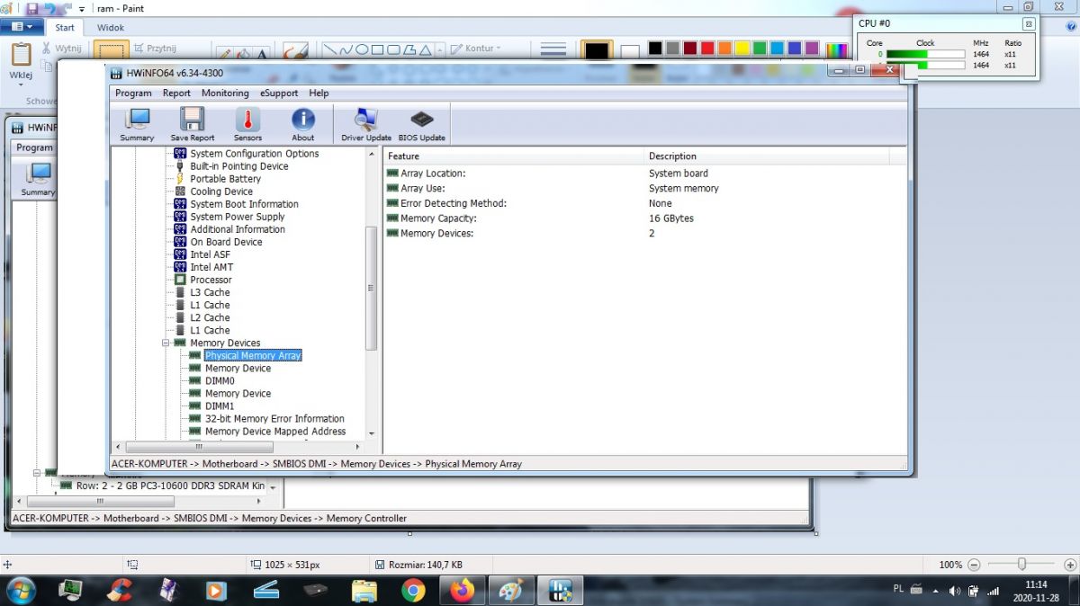Screen dimensions: 1080x606
Task: Open the Monitoring menu
Action: click(x=225, y=93)
